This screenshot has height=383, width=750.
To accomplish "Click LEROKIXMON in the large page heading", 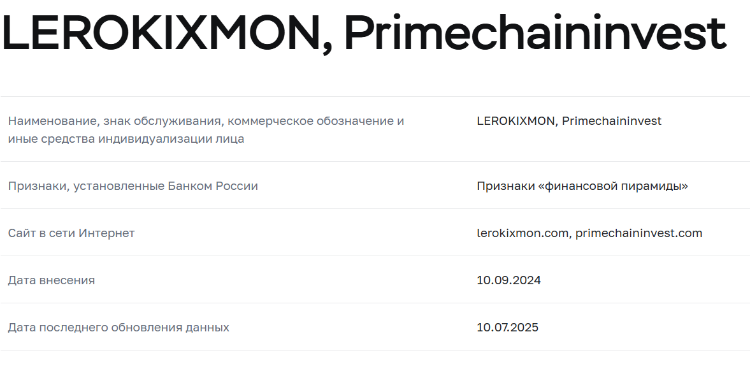I will (166, 33).
